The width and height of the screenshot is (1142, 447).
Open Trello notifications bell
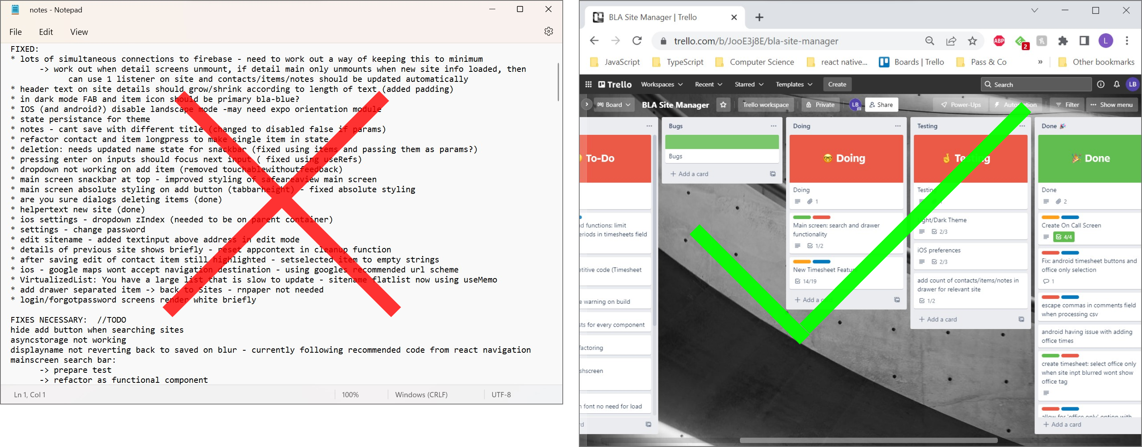[x=1116, y=84]
